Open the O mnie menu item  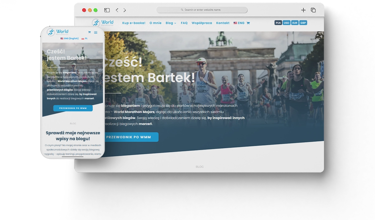tap(155, 23)
